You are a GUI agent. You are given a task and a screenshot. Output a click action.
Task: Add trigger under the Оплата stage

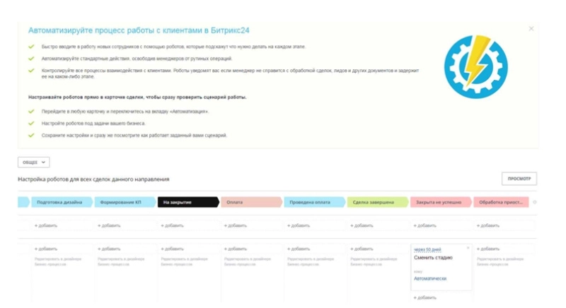(x=236, y=226)
